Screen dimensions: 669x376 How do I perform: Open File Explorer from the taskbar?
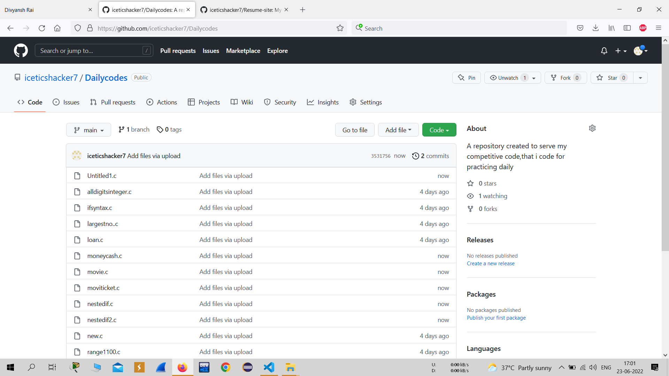[290, 367]
